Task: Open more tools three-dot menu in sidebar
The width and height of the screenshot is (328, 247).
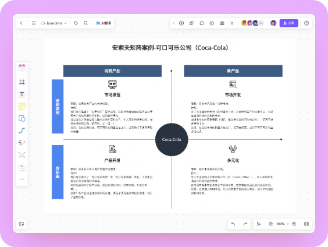Action: [22, 179]
